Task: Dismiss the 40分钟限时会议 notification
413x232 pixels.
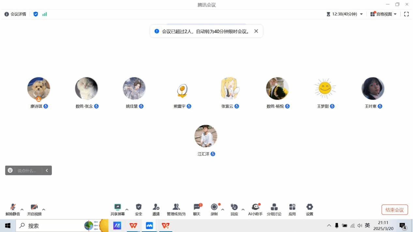Action: click(x=256, y=31)
